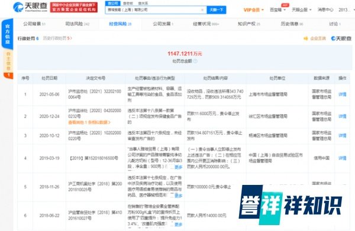Click the help icon beside 处罚总金额
The image size is (355, 231).
195,61
